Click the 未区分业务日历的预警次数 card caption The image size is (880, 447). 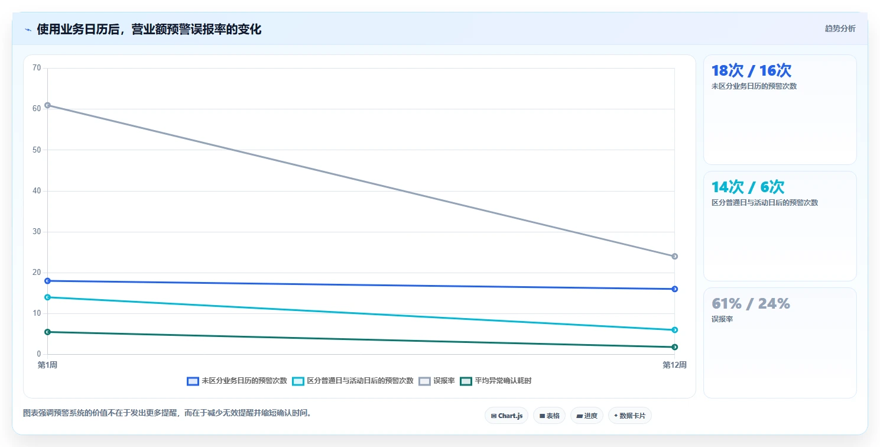point(754,86)
